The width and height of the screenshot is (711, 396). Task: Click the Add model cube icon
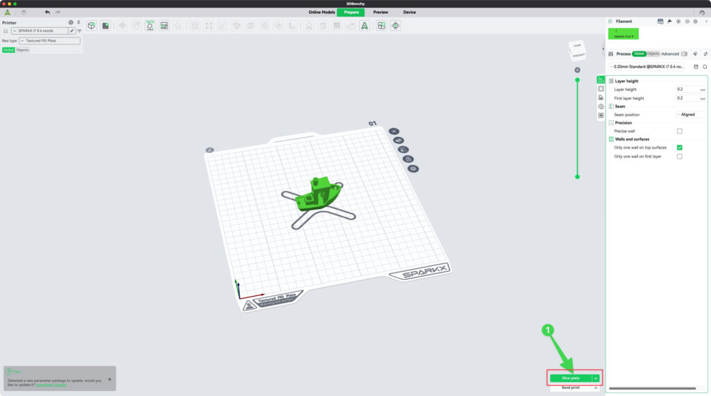click(x=91, y=26)
